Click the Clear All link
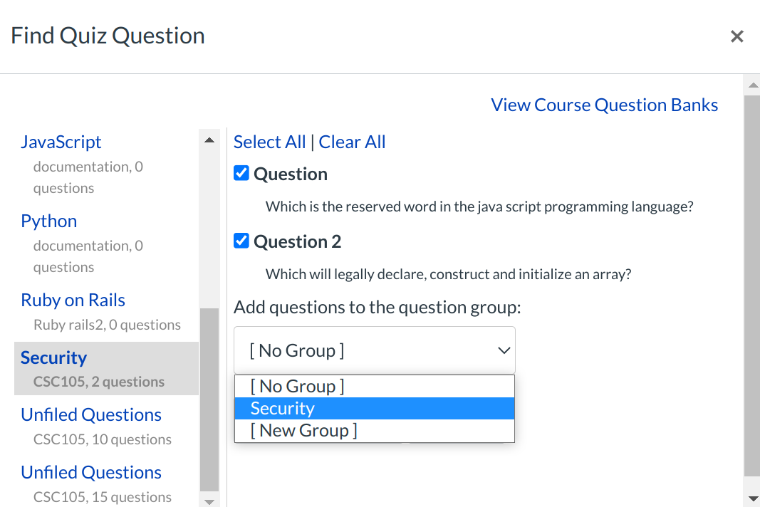Screen dimensions: 760x507 [x=352, y=142]
